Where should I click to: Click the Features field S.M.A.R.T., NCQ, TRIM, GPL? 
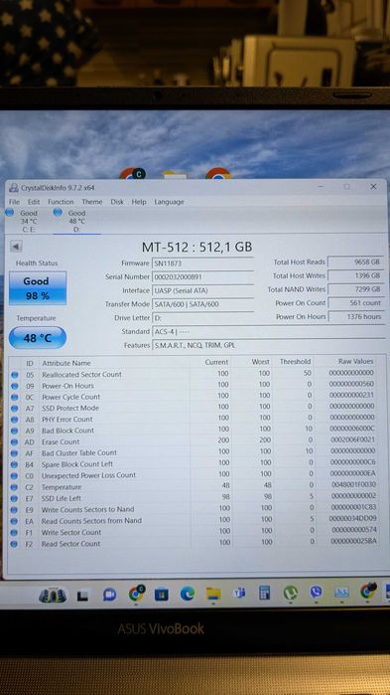coord(268,345)
